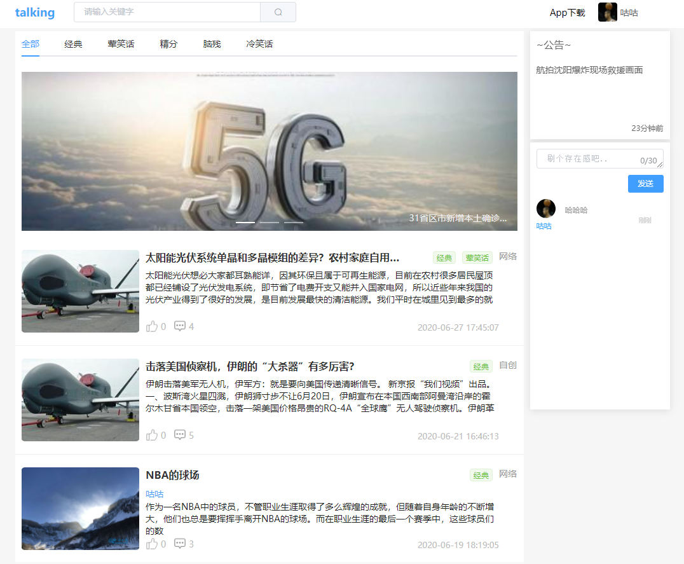Switch to the 全部 tab
This screenshot has width=684, height=564.
(31, 44)
